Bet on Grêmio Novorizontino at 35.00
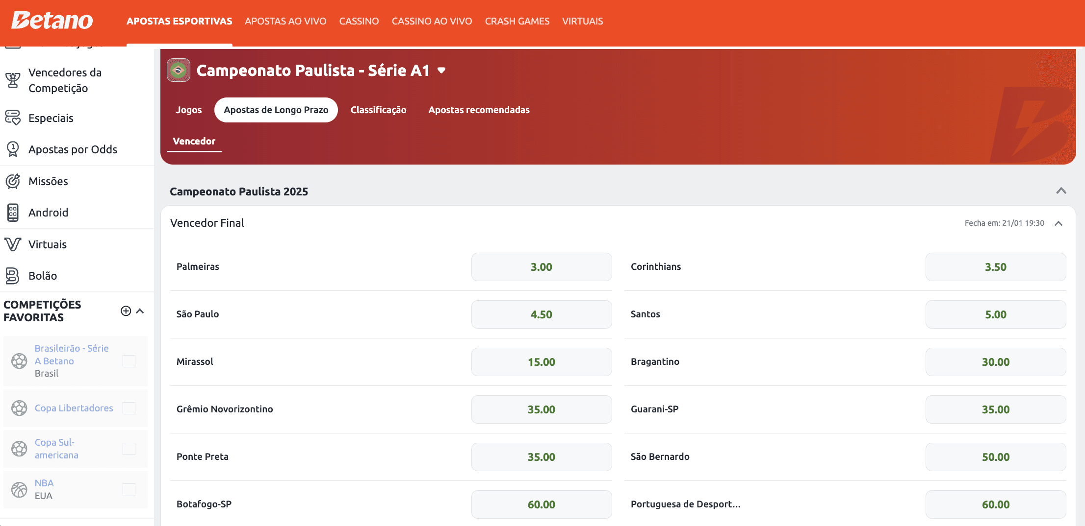This screenshot has width=1085, height=526. click(x=542, y=409)
